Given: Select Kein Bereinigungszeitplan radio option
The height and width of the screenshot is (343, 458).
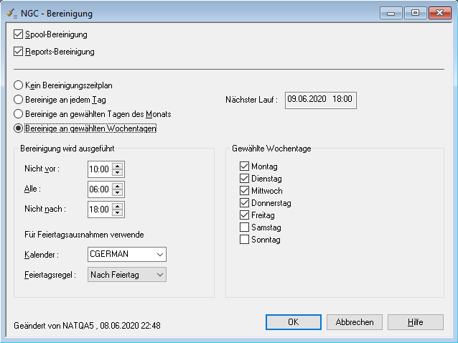Looking at the screenshot, I should pyautogui.click(x=18, y=85).
